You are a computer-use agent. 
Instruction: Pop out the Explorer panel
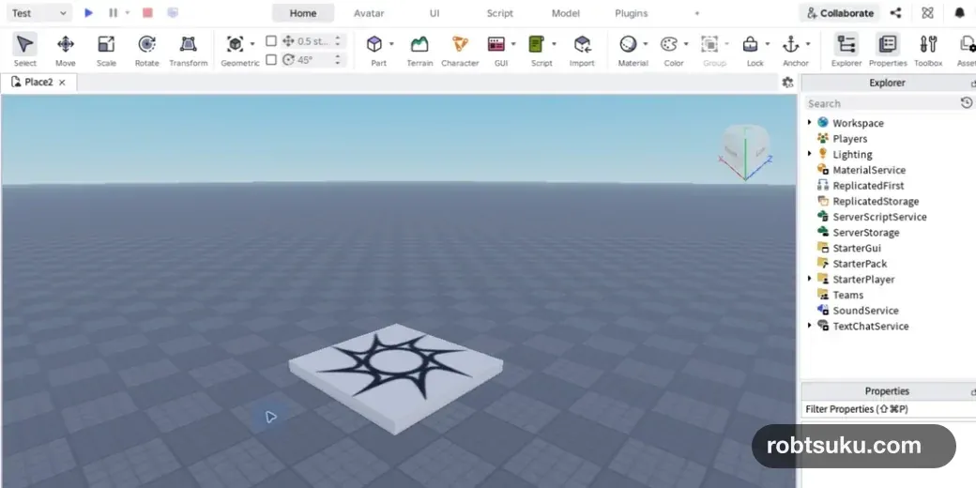point(972,84)
